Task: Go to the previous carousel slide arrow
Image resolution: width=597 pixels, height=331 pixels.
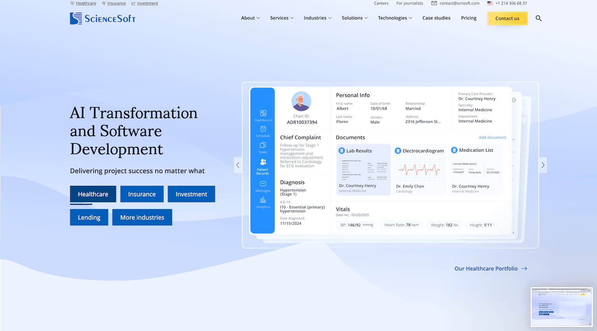Action: tap(238, 165)
